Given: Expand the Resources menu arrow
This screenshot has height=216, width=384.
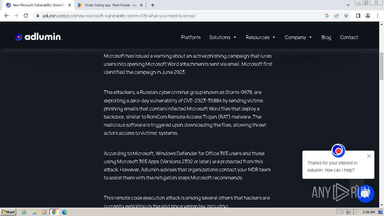Looking at the screenshot, I should pyautogui.click(x=274, y=37).
